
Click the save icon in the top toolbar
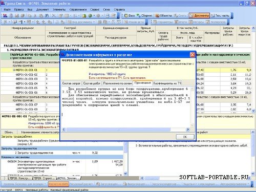pyautogui.click(x=16, y=16)
